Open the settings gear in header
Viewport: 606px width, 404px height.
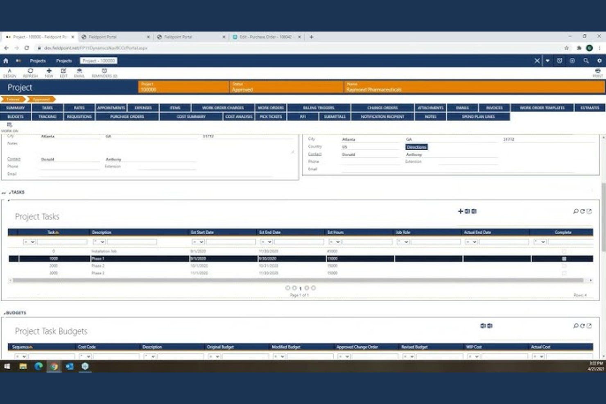coord(599,61)
